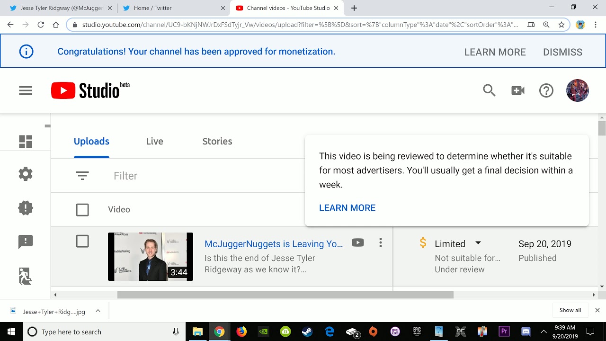The height and width of the screenshot is (341, 606).
Task: Click the zoom magnifier in address bar
Action: click(x=546, y=25)
